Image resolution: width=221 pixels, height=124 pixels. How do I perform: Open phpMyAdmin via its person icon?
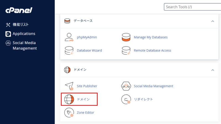point(69,37)
